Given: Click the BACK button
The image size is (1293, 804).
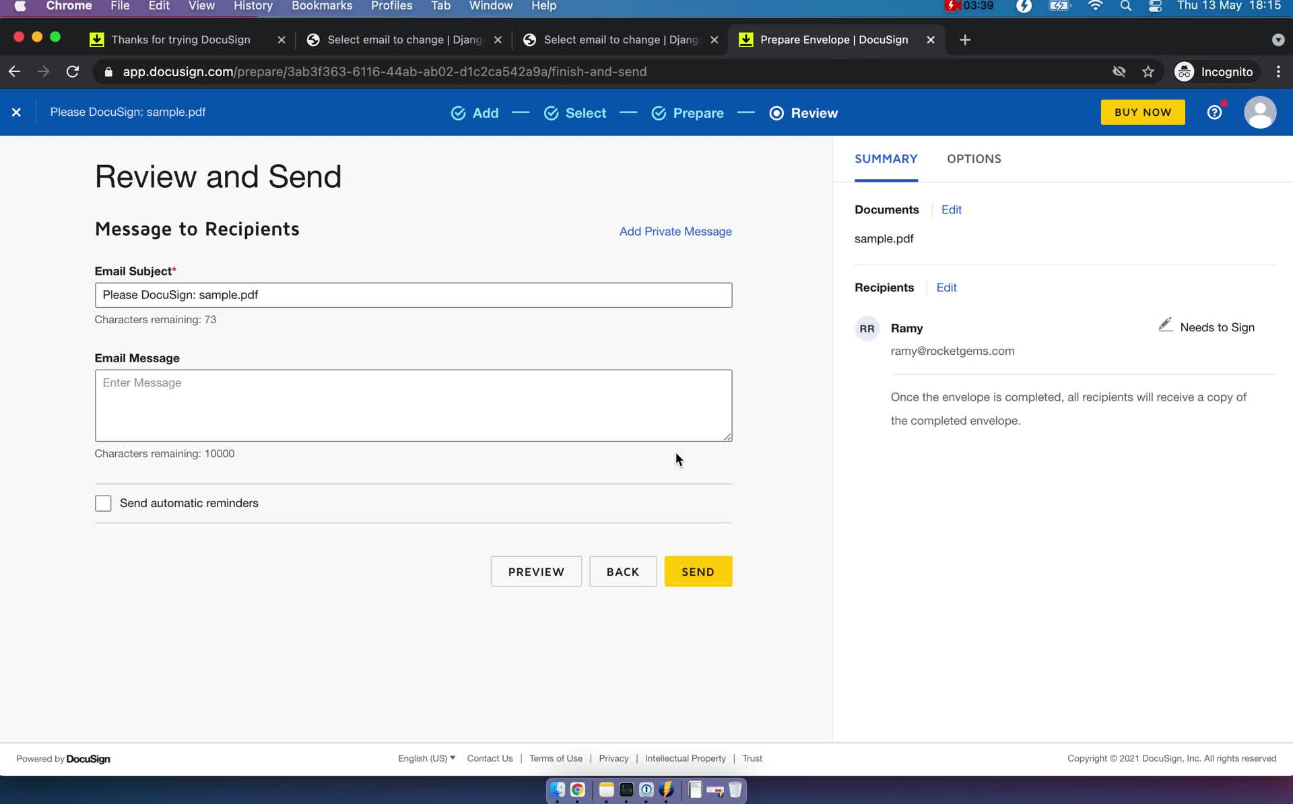Looking at the screenshot, I should click(622, 572).
